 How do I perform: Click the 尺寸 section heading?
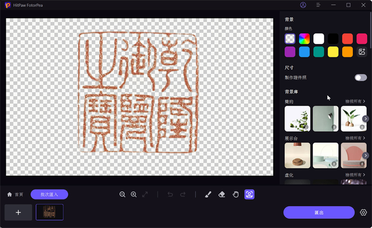coord(289,68)
